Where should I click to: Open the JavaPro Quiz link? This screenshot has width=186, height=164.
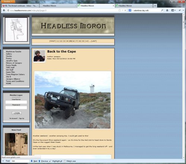12,61
